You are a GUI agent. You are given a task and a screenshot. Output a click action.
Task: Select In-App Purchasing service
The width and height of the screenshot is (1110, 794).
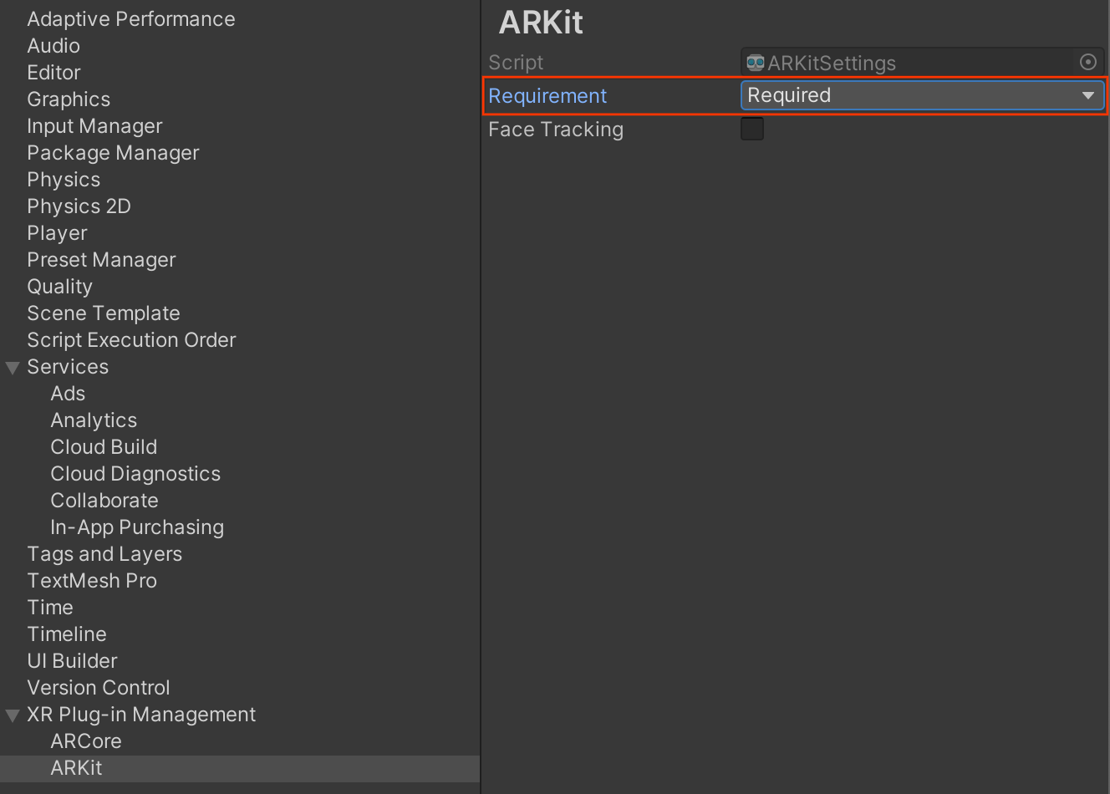point(137,527)
